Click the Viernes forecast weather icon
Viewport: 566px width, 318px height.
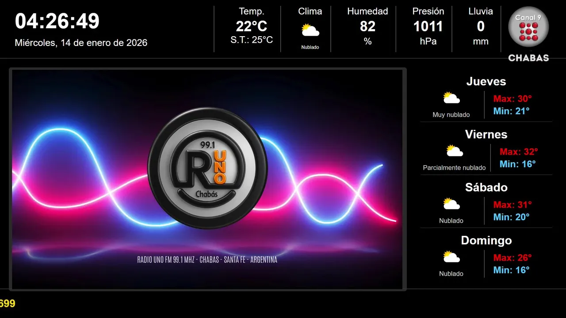point(455,151)
